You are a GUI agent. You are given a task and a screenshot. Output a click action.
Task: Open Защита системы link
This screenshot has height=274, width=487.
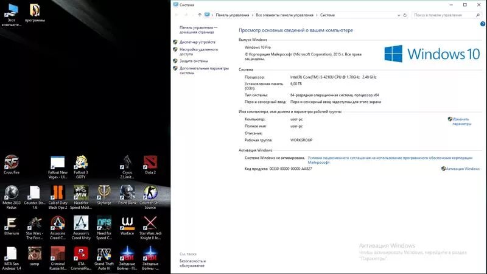click(194, 61)
